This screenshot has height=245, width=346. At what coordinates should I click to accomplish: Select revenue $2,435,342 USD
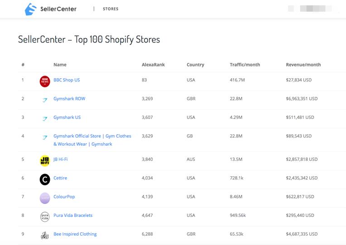[302, 178]
